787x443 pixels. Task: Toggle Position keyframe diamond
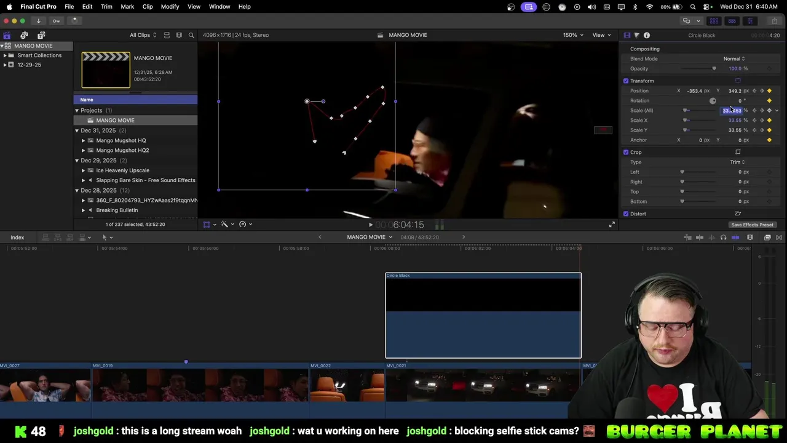[769, 91]
